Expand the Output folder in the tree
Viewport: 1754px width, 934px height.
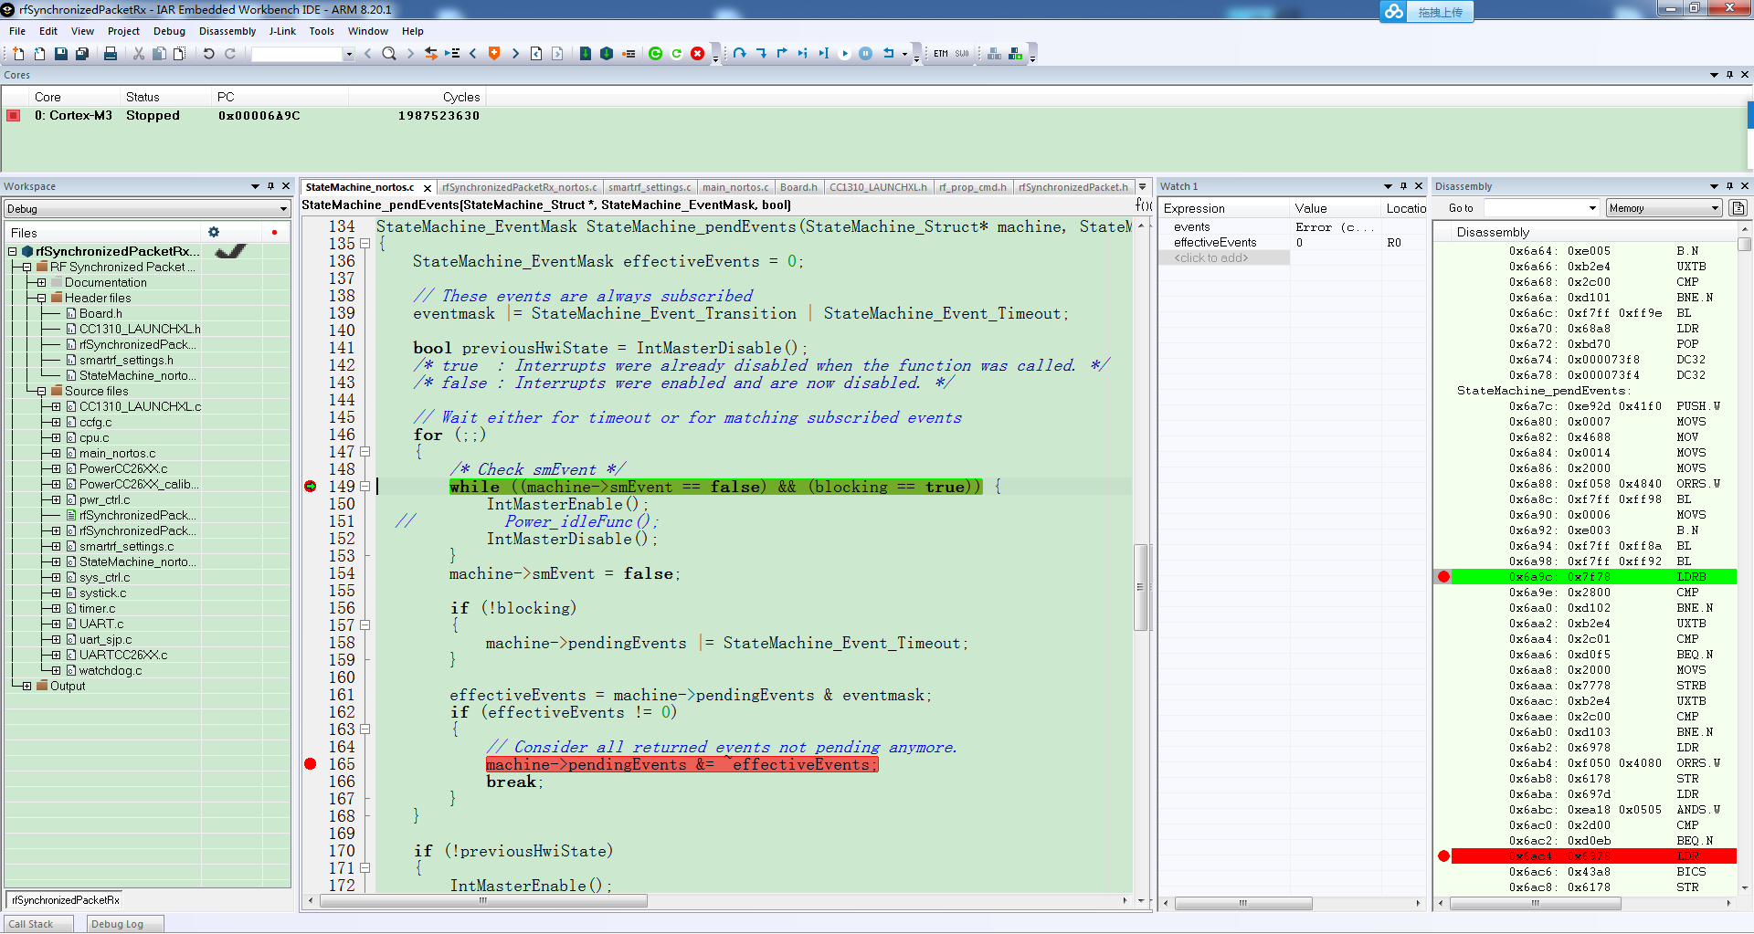coord(27,687)
